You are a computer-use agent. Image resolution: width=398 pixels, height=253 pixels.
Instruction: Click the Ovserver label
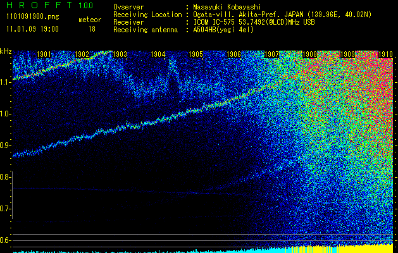click(x=128, y=7)
